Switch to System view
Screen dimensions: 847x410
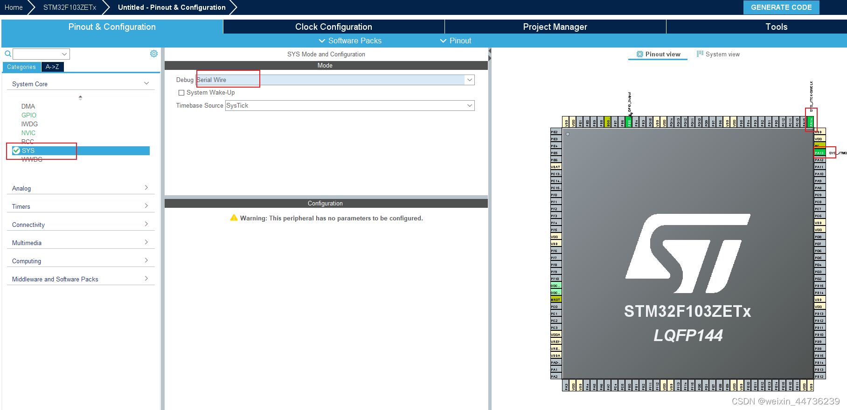coord(718,54)
